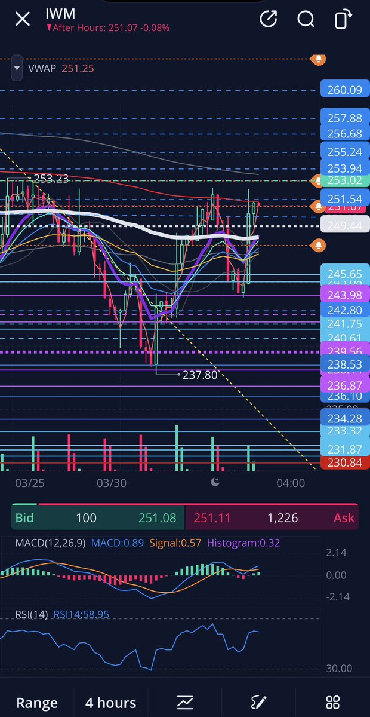Tap the Bid price 251.08
370x717 pixels.
(157, 518)
